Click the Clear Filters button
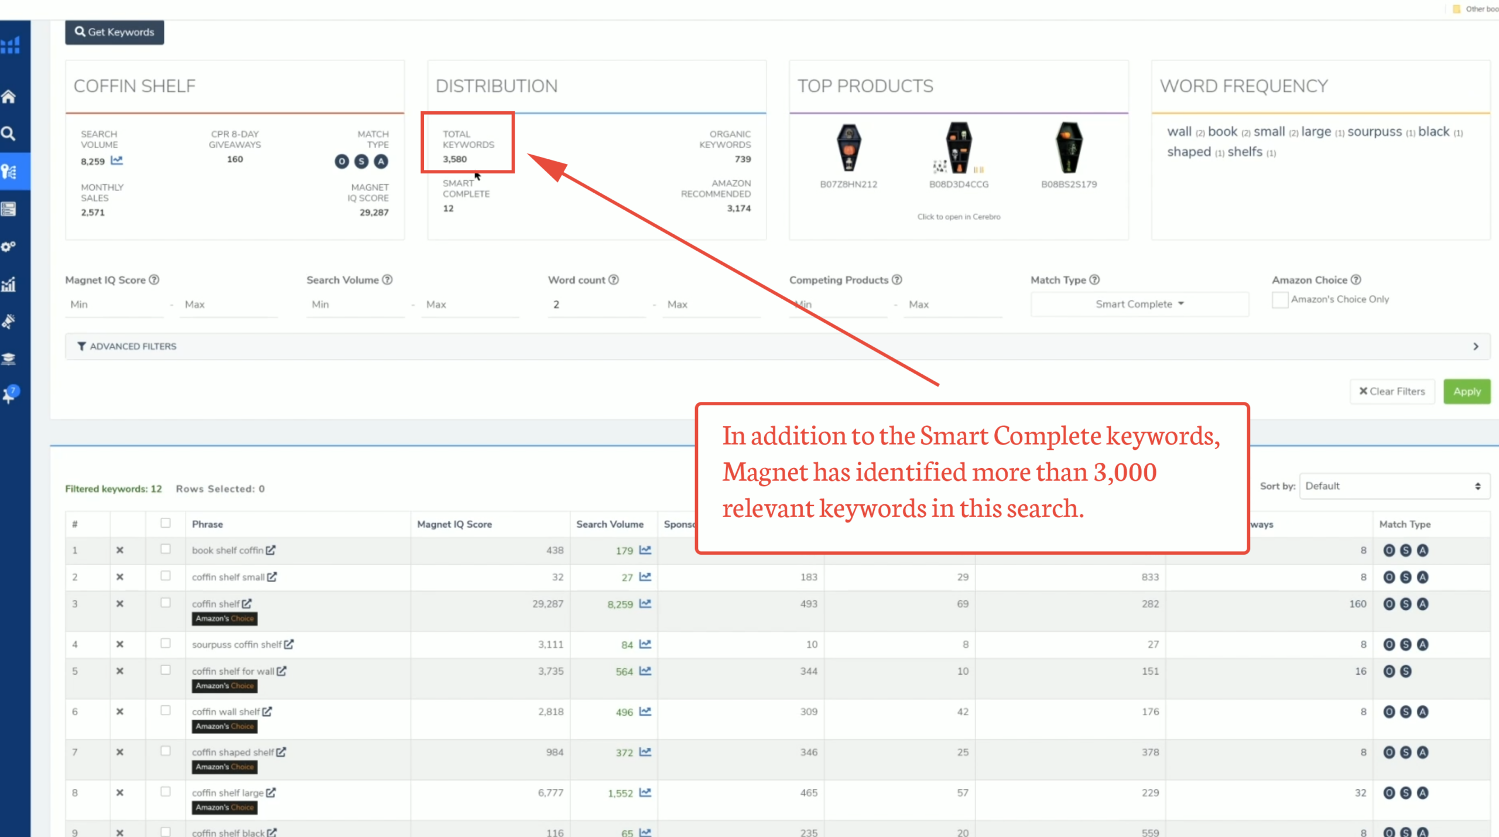This screenshot has height=837, width=1499. pyautogui.click(x=1392, y=391)
